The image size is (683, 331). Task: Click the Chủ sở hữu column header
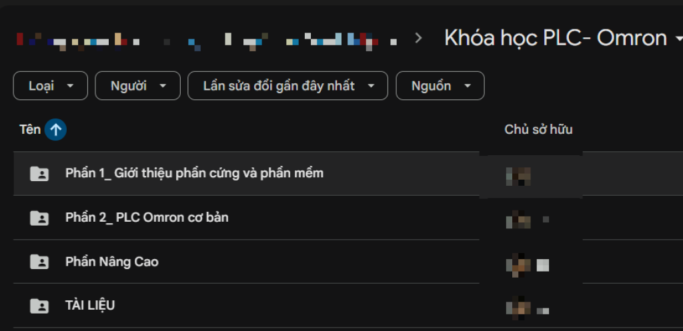pyautogui.click(x=538, y=129)
